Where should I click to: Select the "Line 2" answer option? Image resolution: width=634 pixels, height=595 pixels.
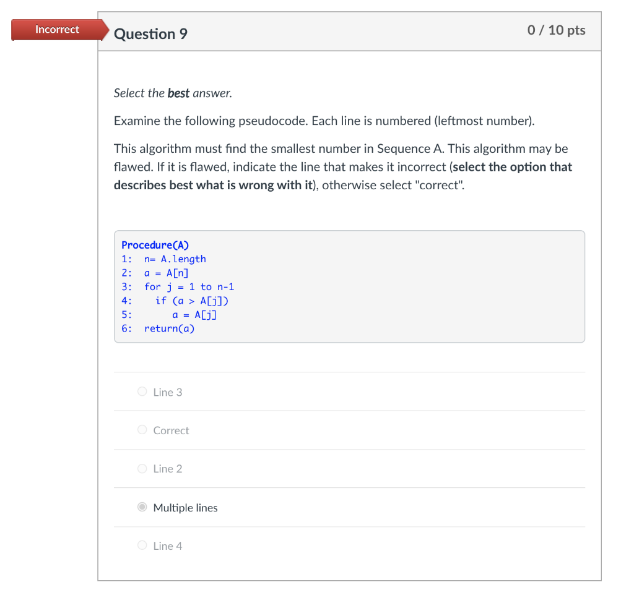click(x=142, y=468)
